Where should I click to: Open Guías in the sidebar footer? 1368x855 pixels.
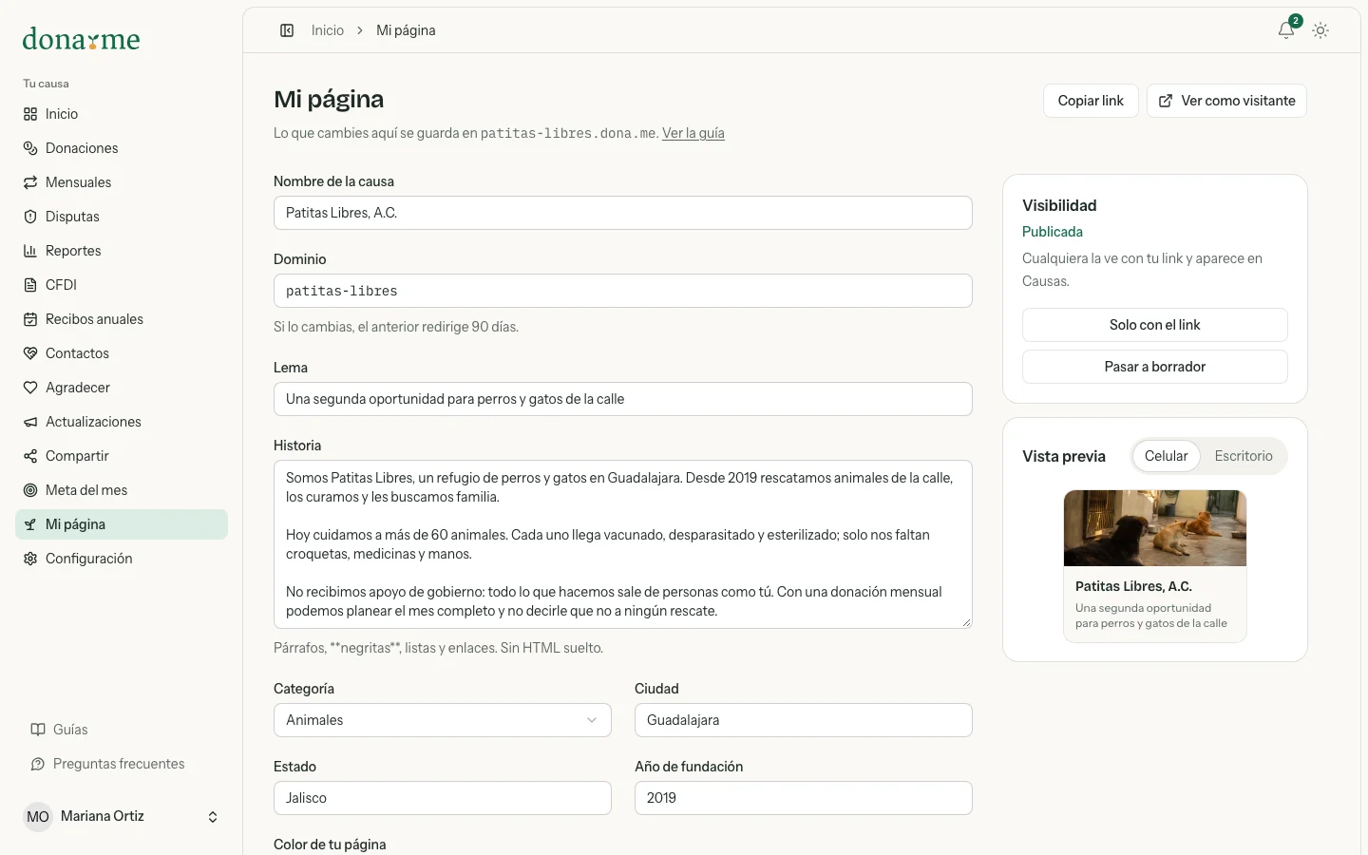point(122,730)
